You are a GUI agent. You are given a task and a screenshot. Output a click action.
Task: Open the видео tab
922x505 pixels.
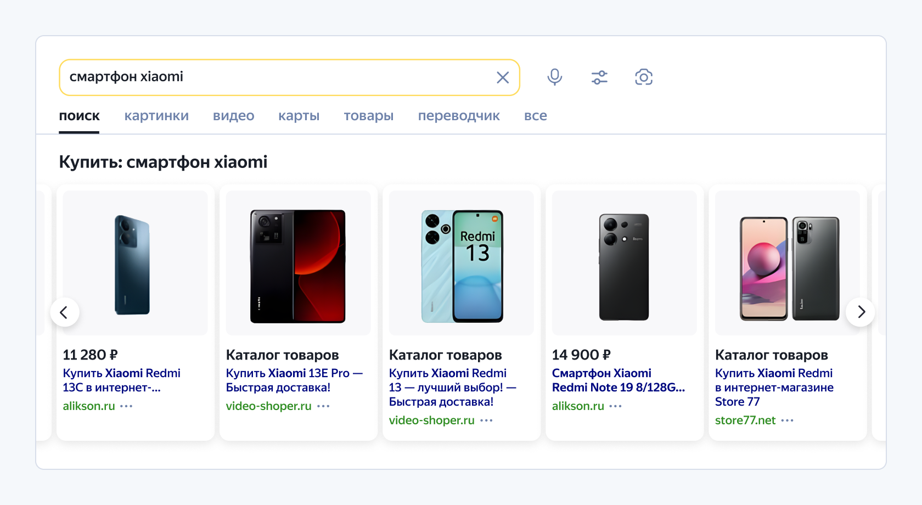click(233, 116)
